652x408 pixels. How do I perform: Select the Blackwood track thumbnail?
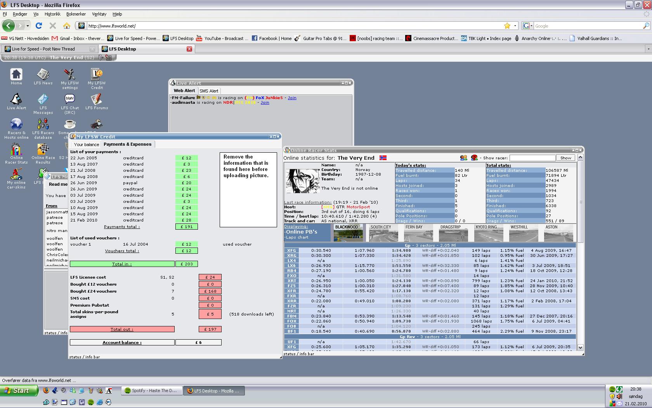tap(348, 233)
